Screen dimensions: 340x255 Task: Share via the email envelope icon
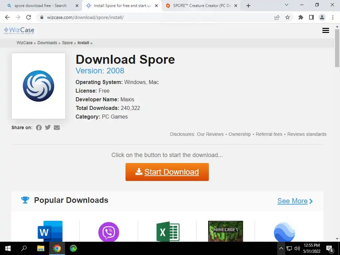coord(57,127)
